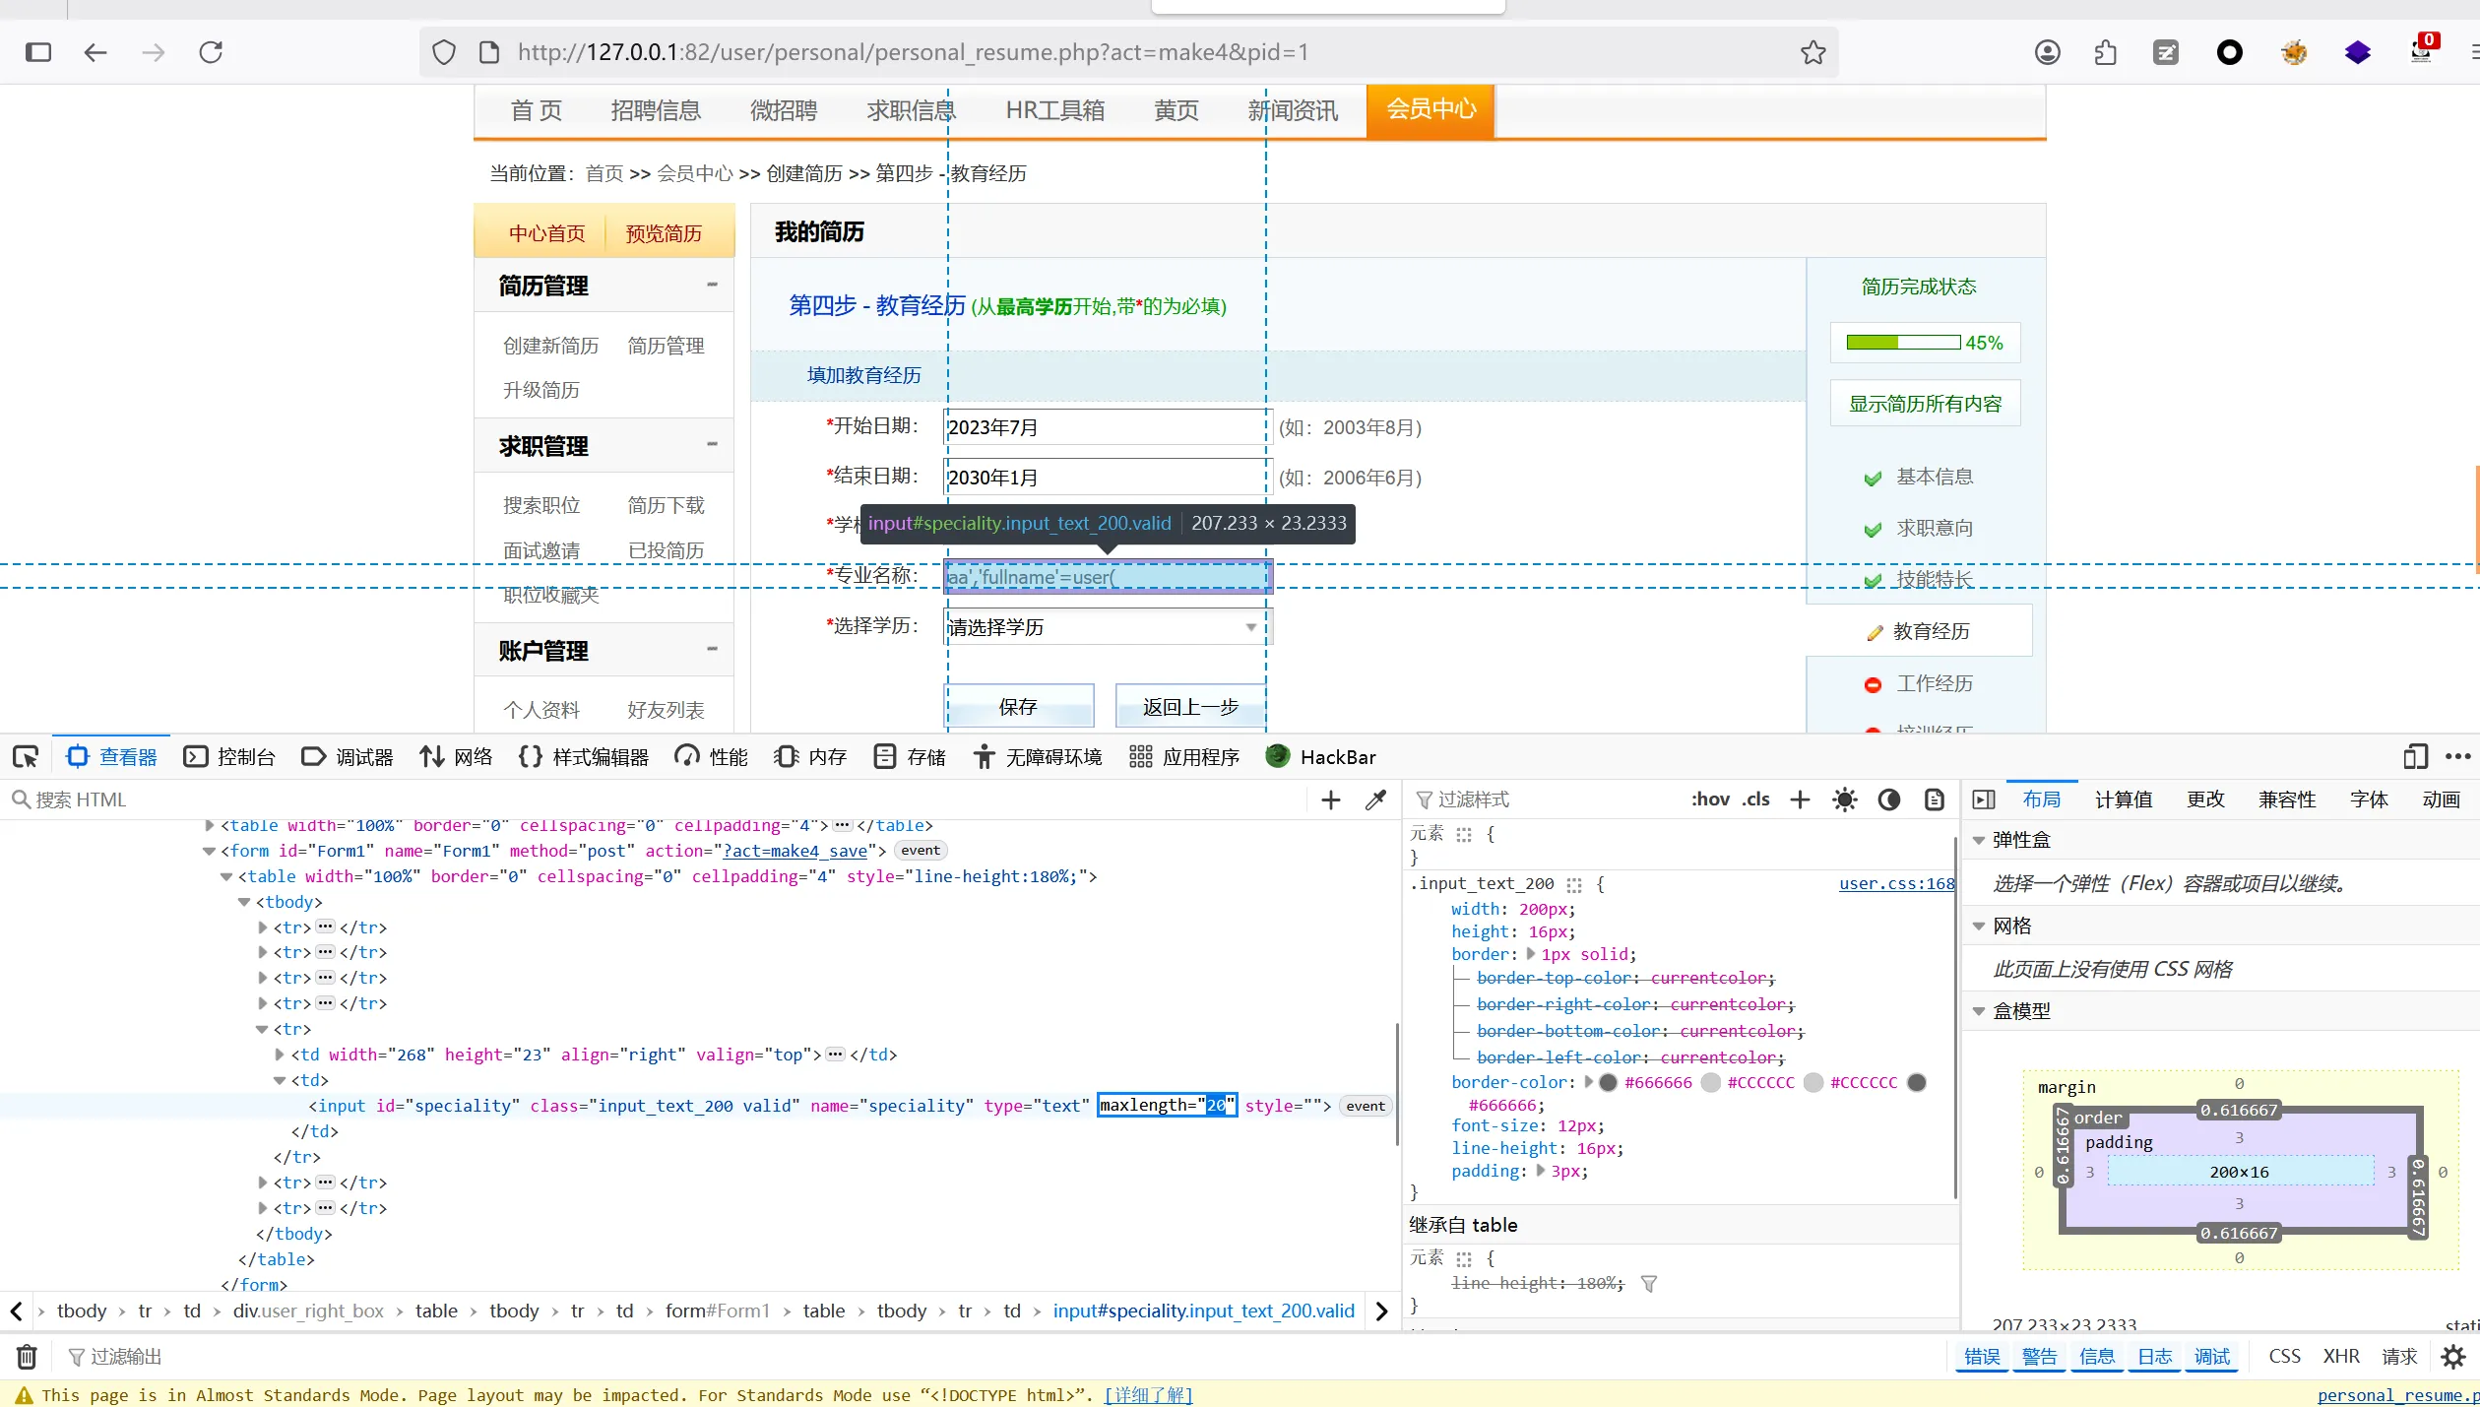Screen dimensions: 2480x1407
Task: Toggle the :hov pseudo-class panel
Action: pyautogui.click(x=1710, y=799)
